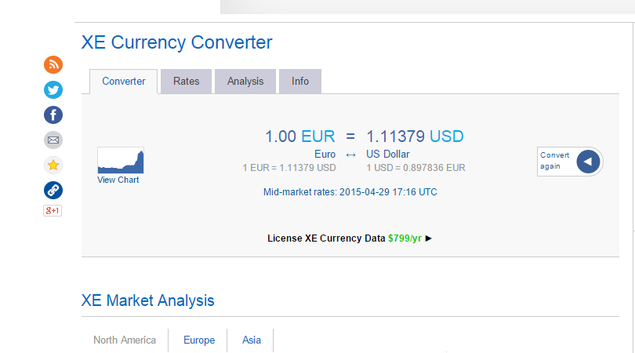
Task: Click the 1 USD = 0.897836 EUR text
Action: click(416, 168)
